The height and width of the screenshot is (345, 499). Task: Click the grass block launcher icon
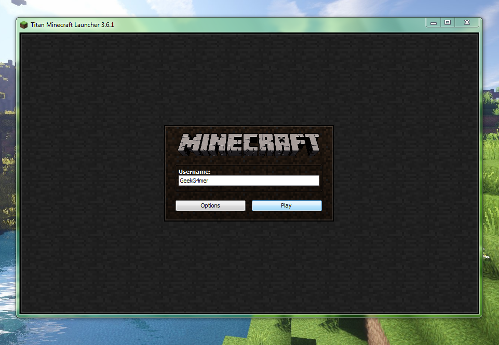(x=23, y=24)
